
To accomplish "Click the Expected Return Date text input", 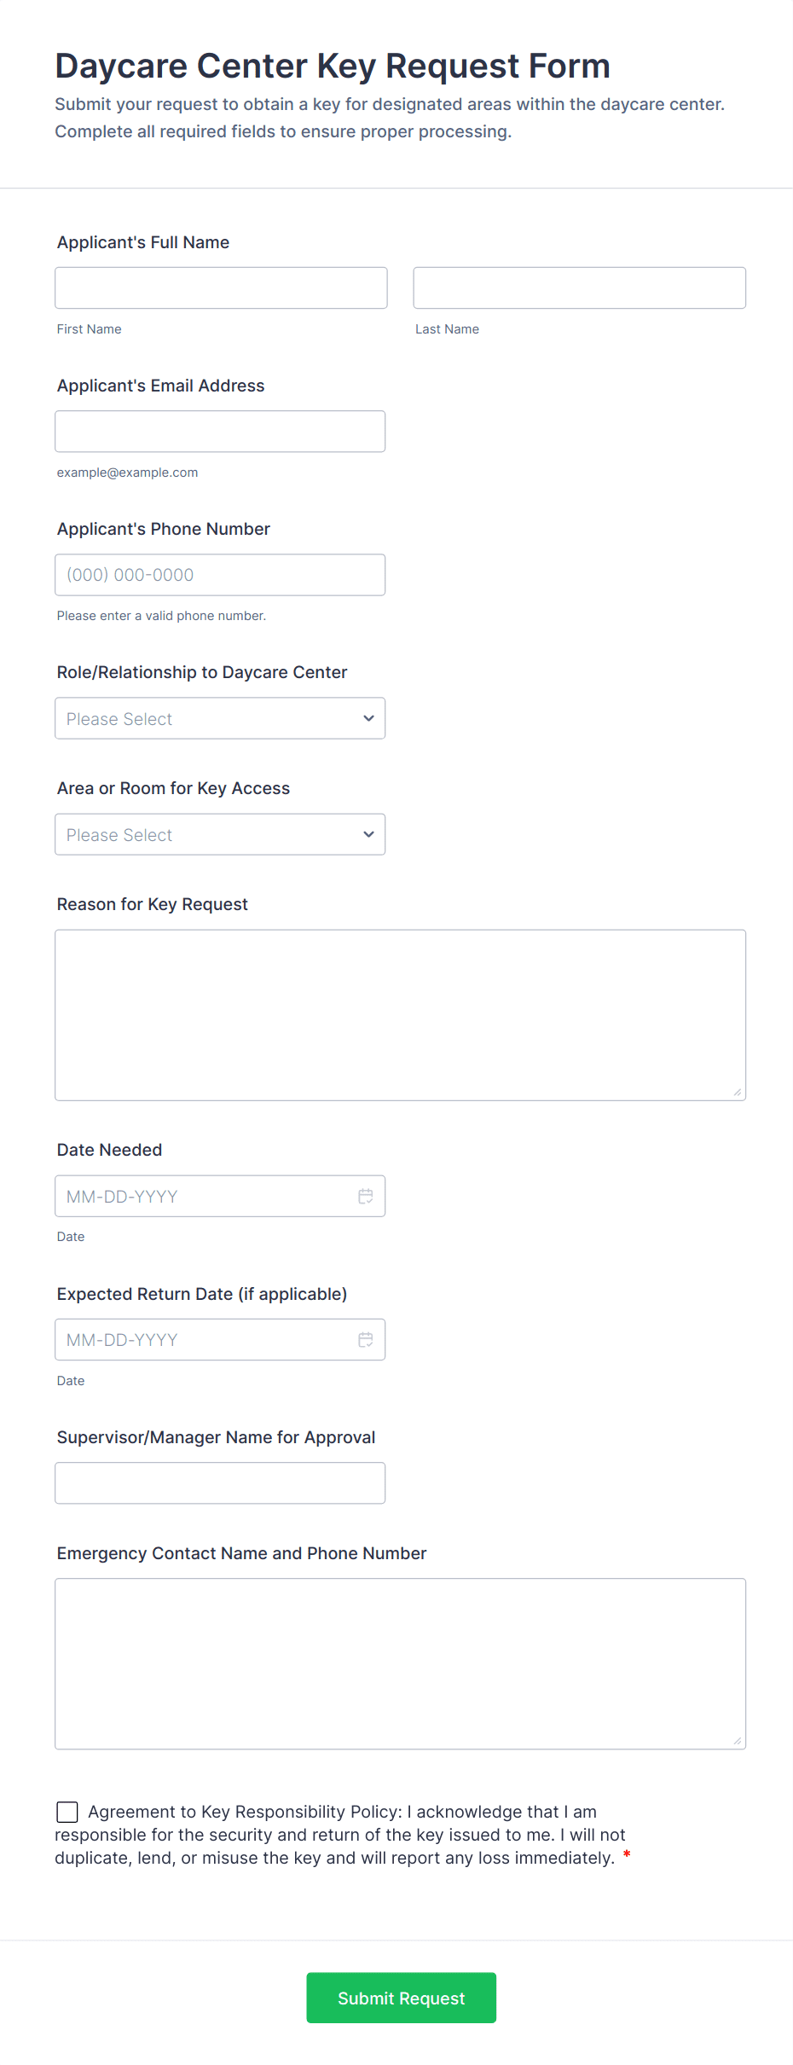I will click(205, 1340).
